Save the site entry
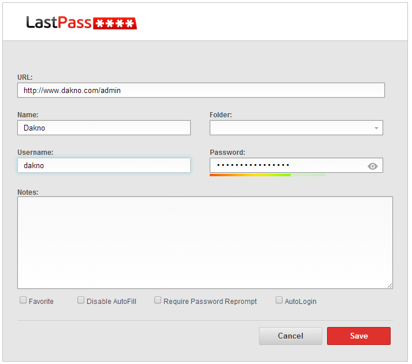 click(359, 336)
